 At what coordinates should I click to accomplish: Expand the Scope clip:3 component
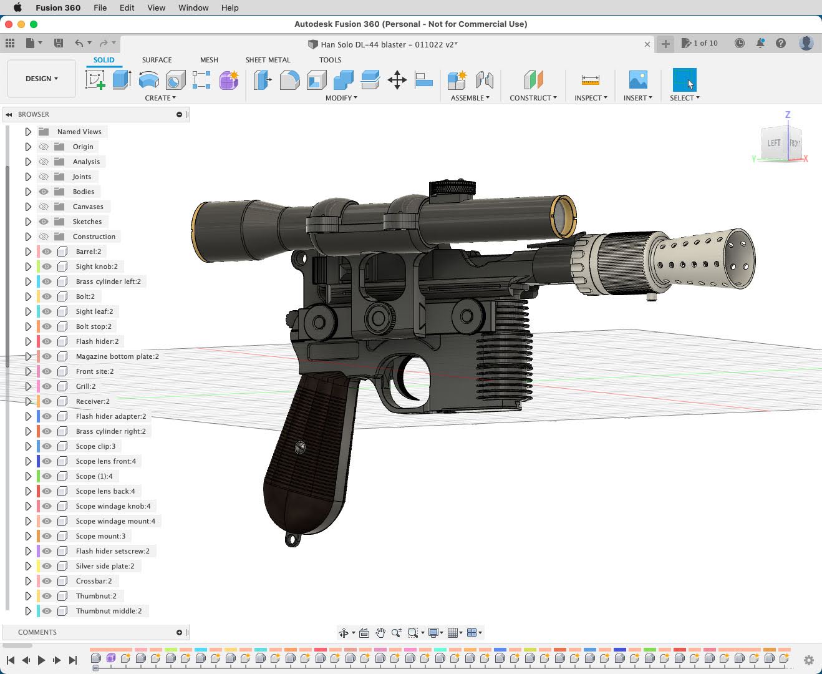pyautogui.click(x=28, y=446)
